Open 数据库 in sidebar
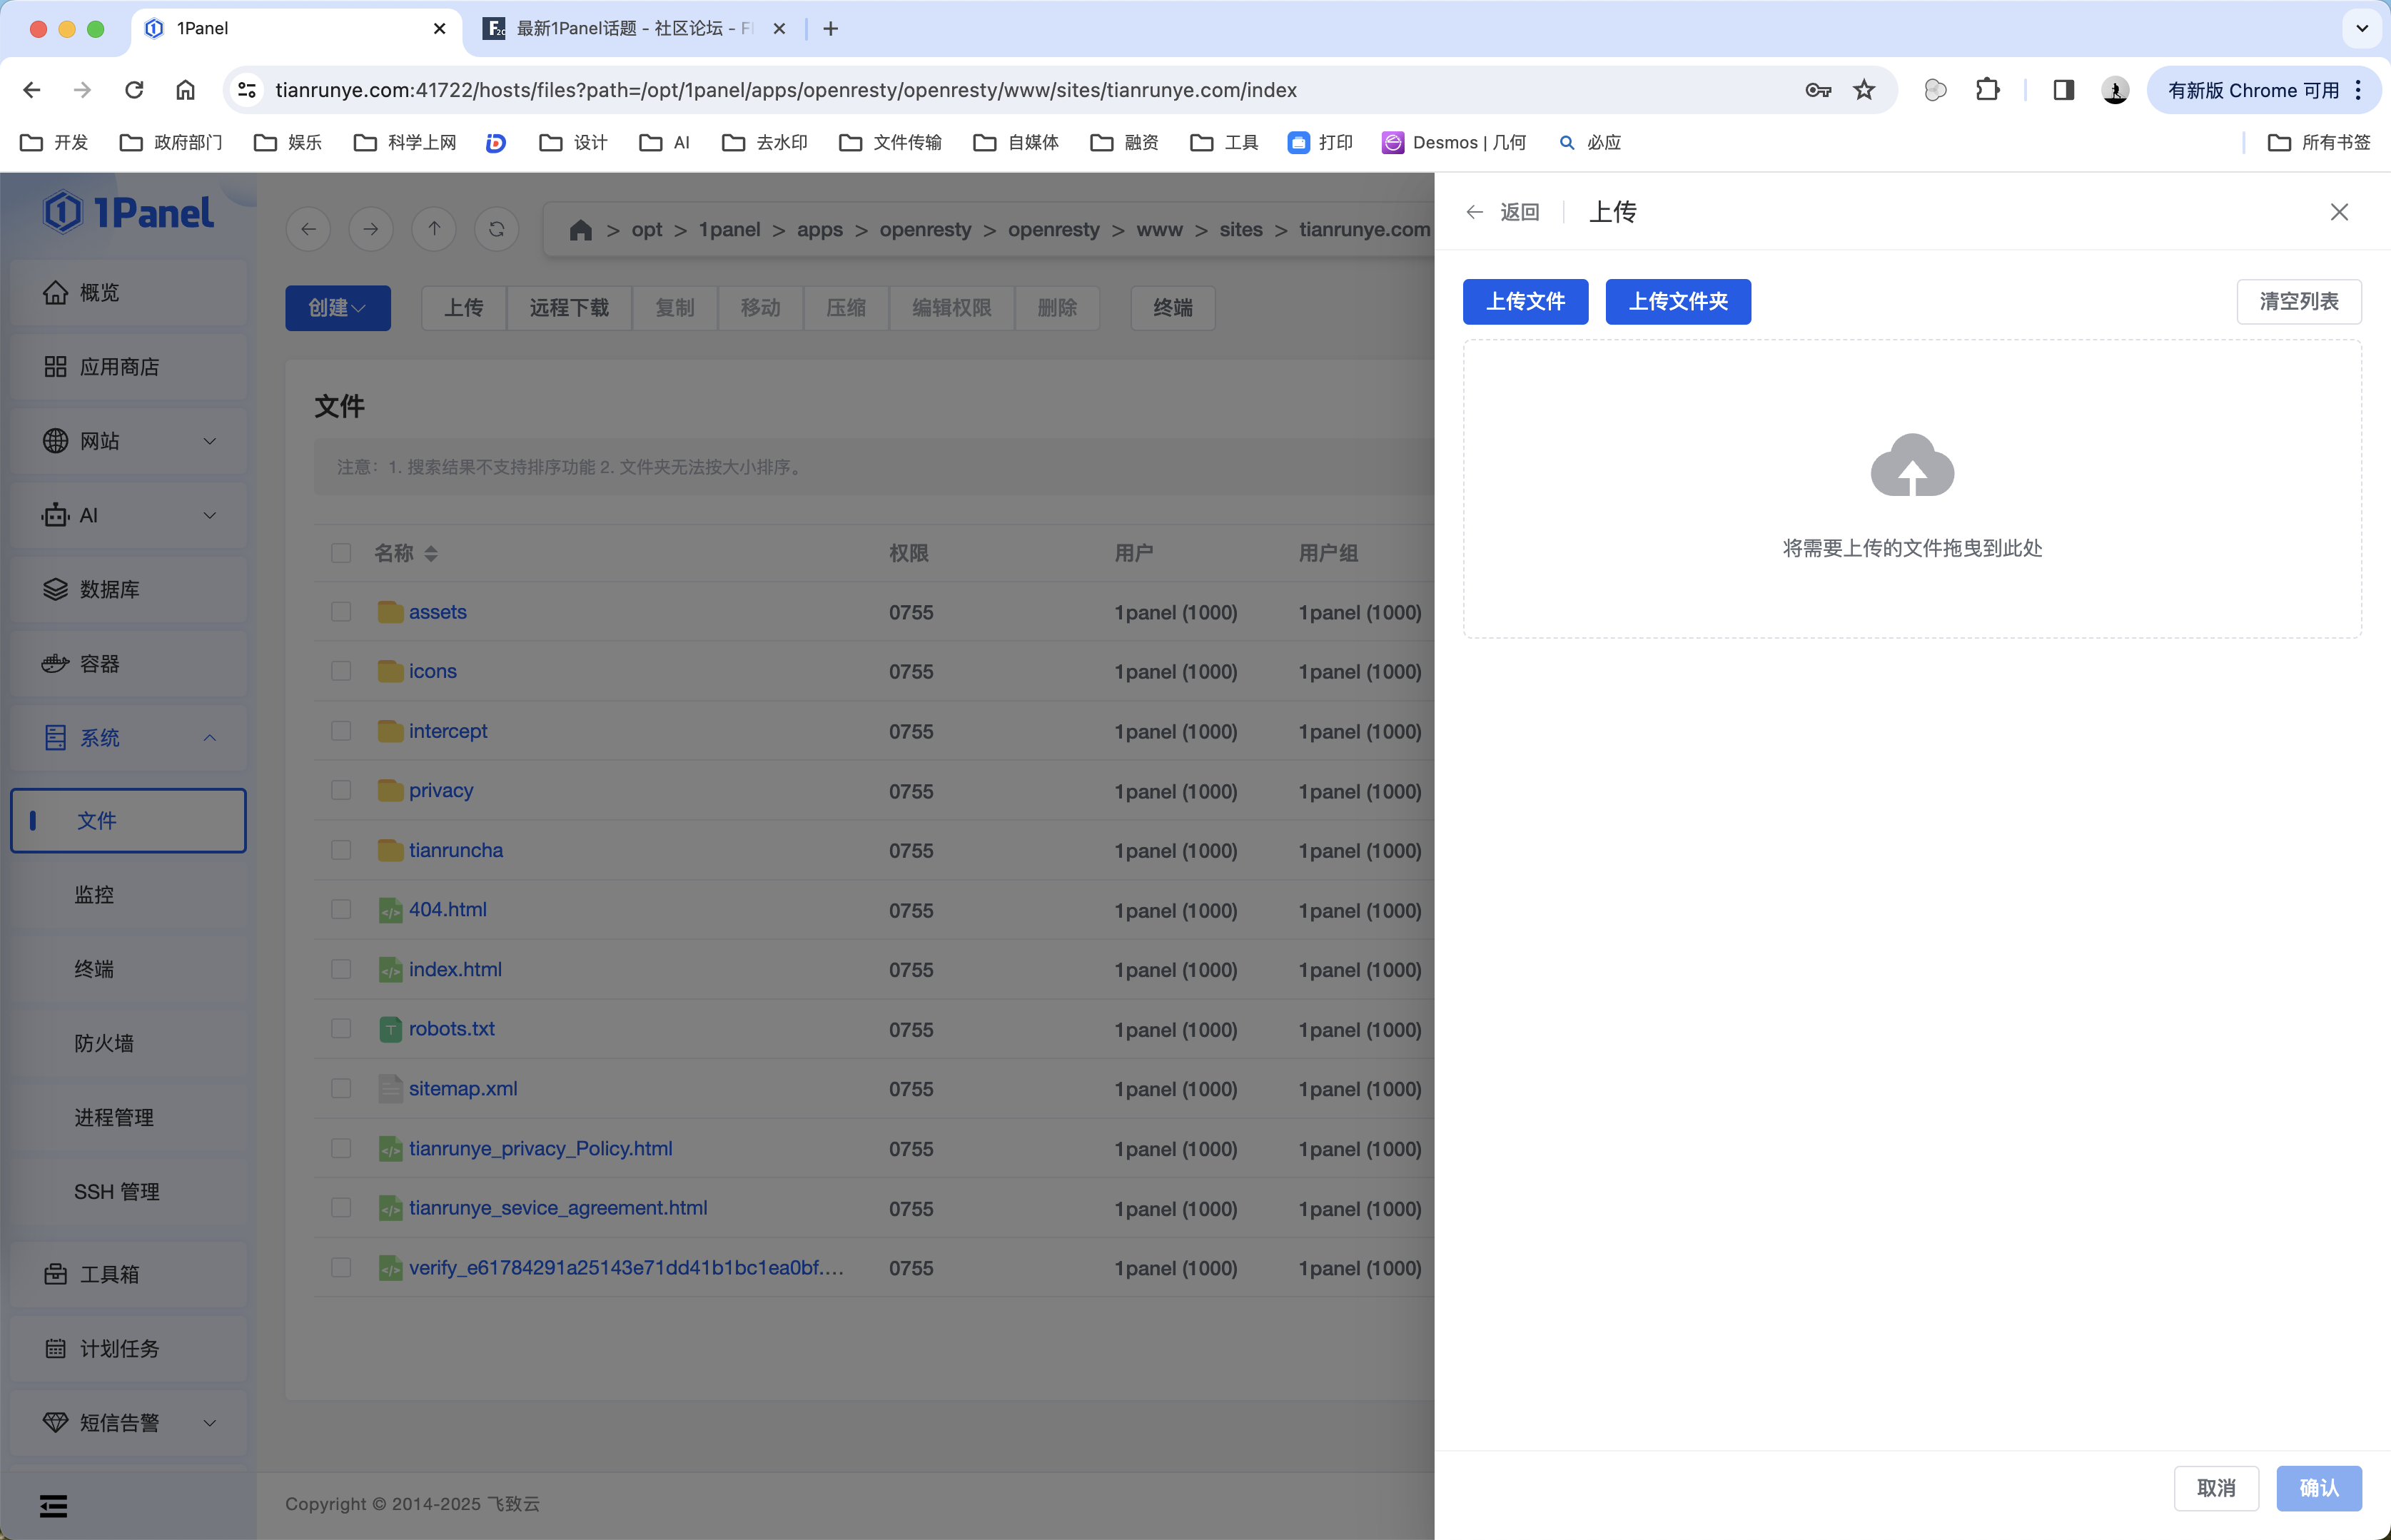Viewport: 2391px width, 1540px height. coord(129,590)
